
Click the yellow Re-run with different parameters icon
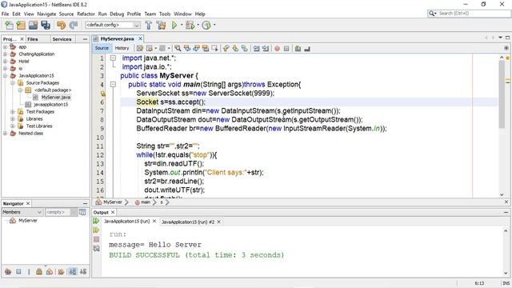click(96, 230)
